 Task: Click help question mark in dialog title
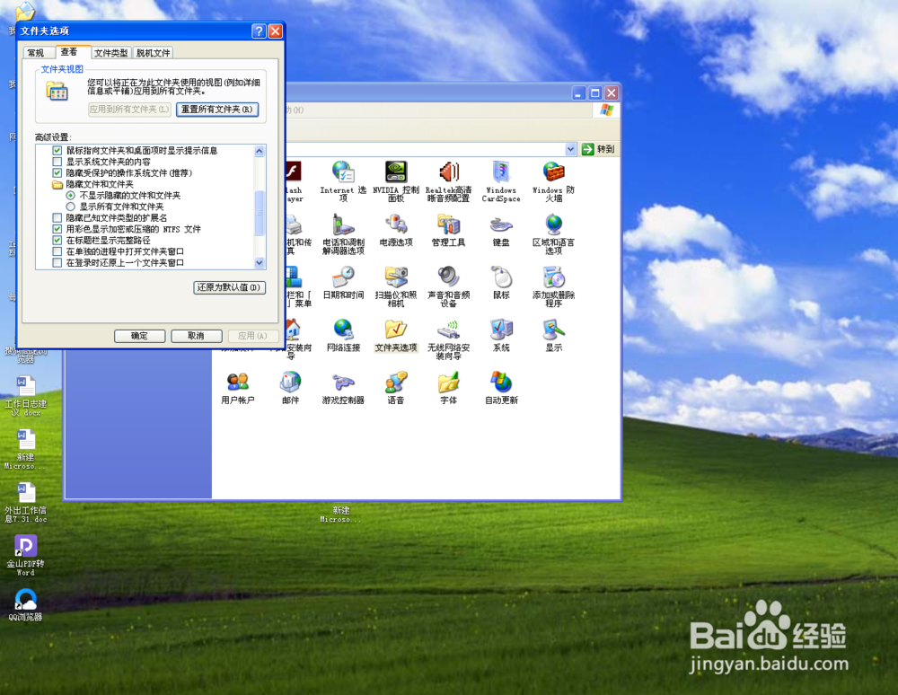259,31
